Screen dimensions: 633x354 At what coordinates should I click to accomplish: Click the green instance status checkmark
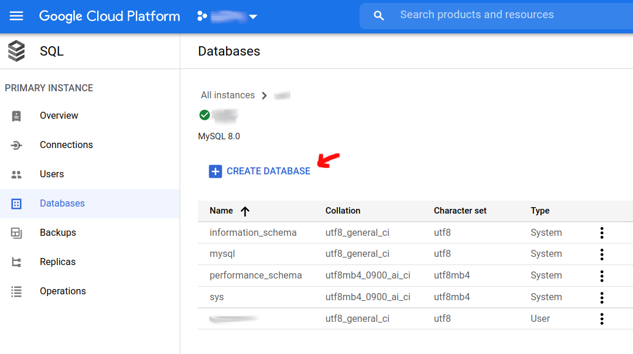pyautogui.click(x=205, y=115)
